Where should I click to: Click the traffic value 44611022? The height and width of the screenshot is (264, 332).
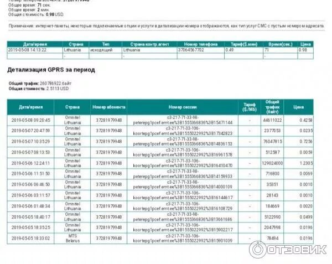point(272,120)
